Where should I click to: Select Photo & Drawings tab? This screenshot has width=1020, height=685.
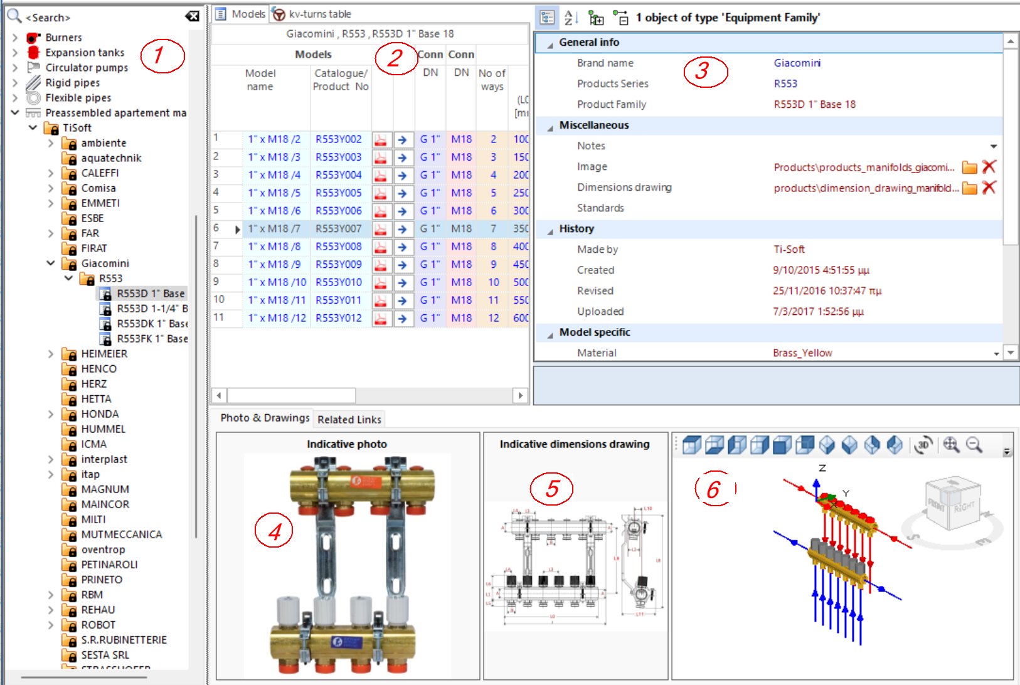coord(264,418)
